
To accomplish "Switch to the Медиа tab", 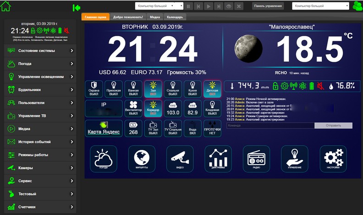I will tap(154, 17).
